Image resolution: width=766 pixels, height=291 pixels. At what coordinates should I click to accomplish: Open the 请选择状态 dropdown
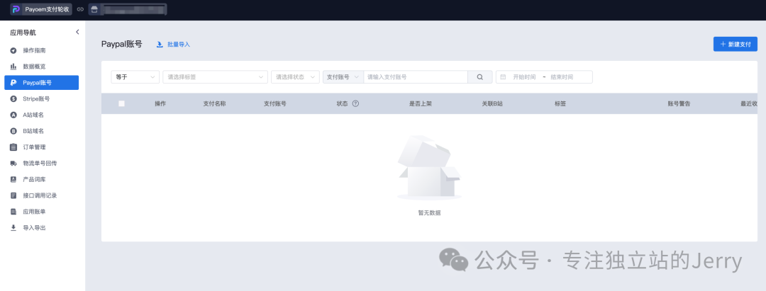(x=296, y=77)
